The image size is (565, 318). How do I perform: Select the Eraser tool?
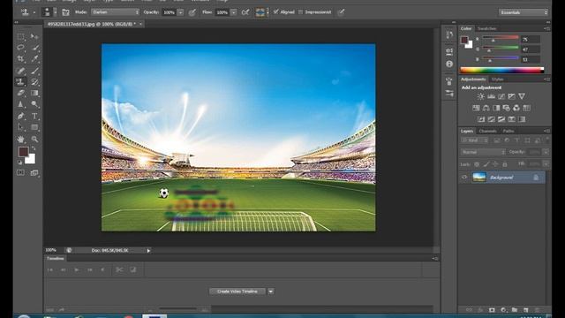(21, 93)
